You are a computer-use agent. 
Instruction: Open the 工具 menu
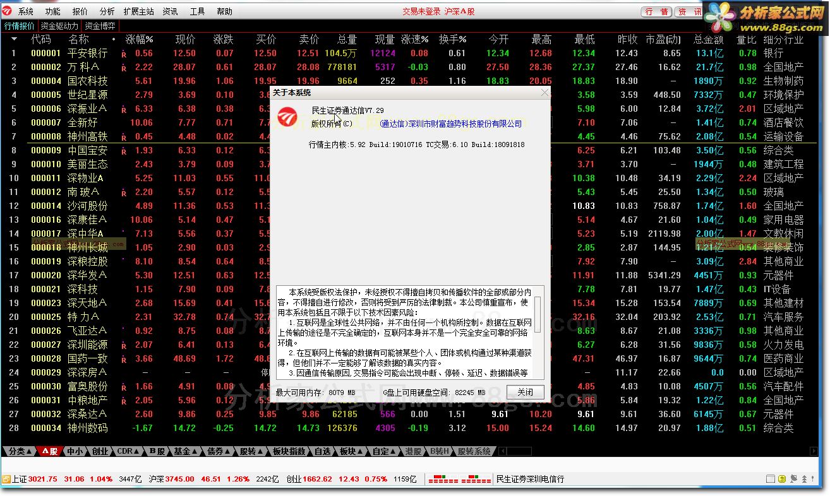pos(198,11)
